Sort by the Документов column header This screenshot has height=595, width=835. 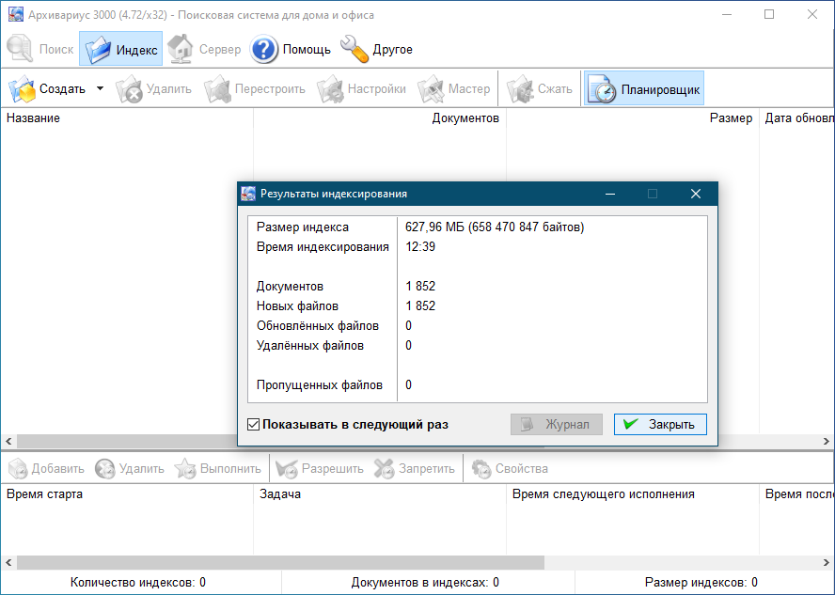click(x=380, y=118)
